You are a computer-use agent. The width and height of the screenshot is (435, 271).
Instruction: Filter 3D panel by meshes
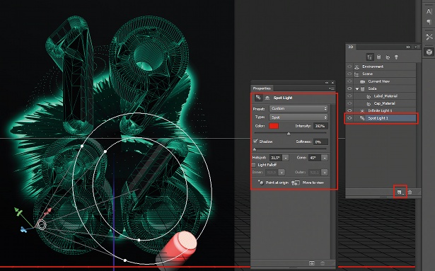pyautogui.click(x=378, y=57)
